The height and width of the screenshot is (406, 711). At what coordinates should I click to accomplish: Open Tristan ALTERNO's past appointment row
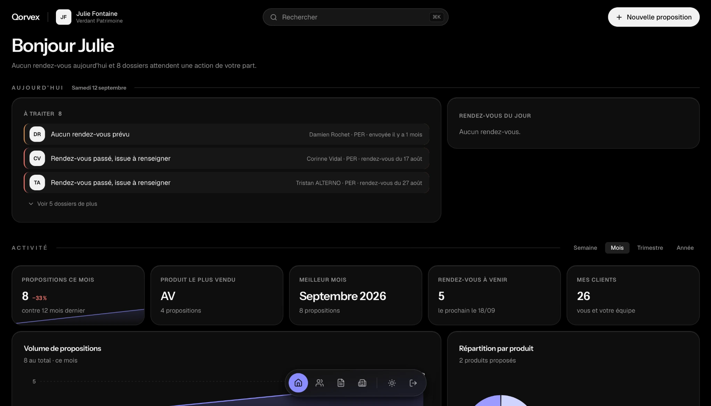[226, 183]
